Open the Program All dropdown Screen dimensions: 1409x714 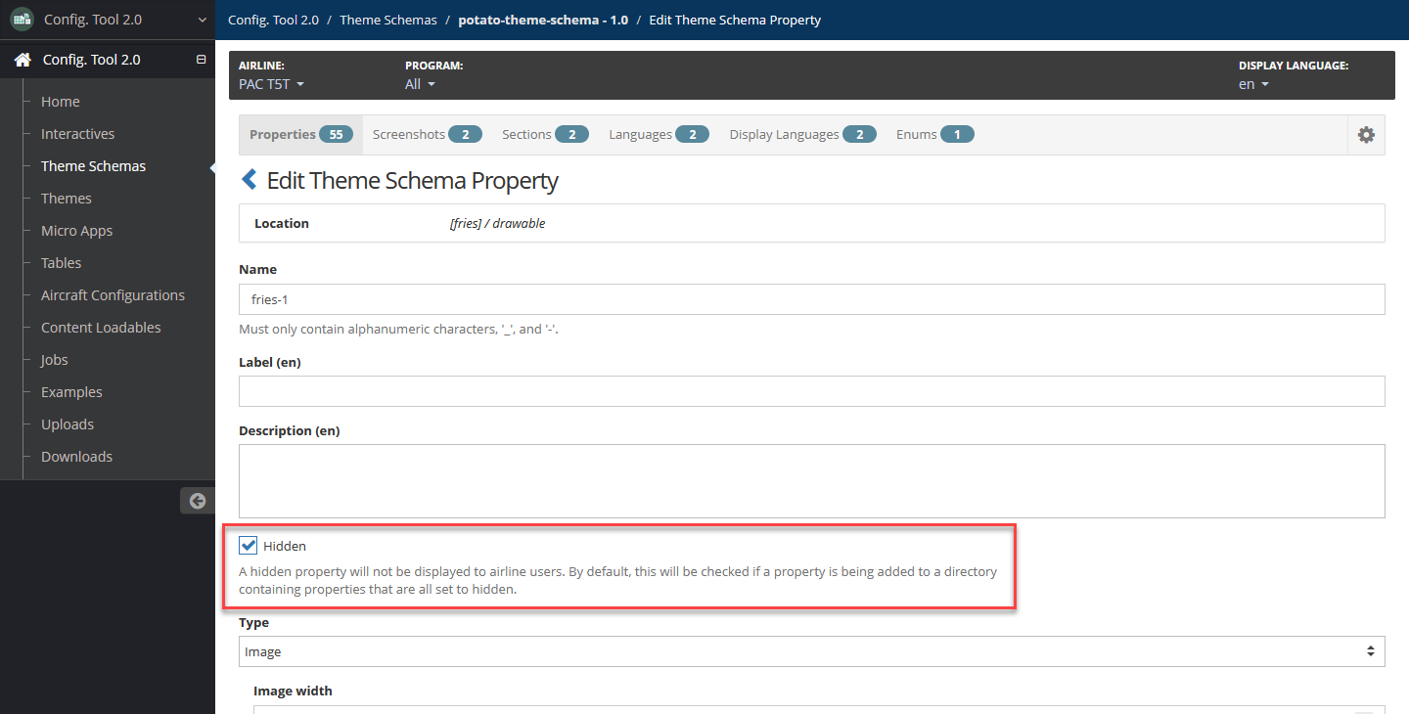pos(420,84)
